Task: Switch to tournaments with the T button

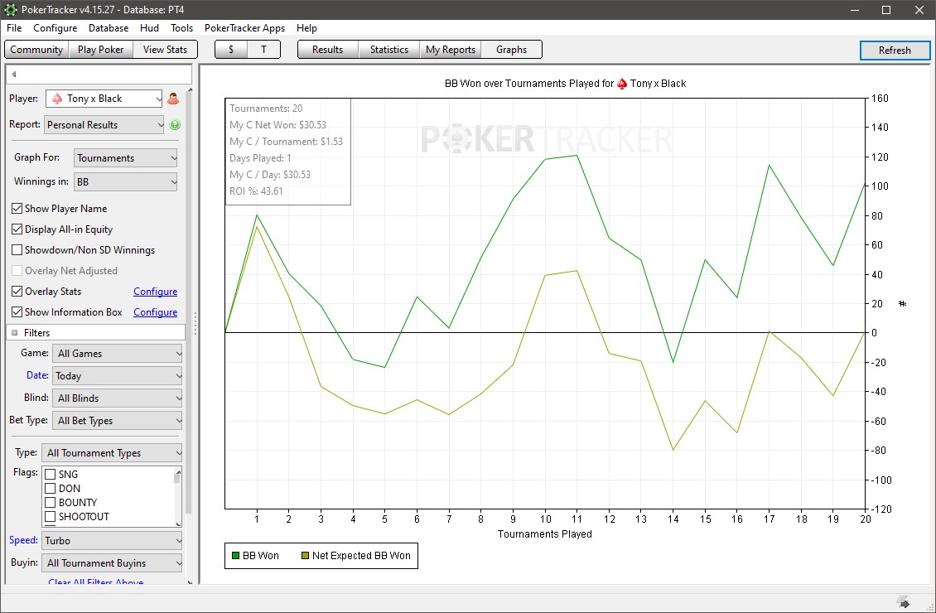Action: pyautogui.click(x=263, y=50)
